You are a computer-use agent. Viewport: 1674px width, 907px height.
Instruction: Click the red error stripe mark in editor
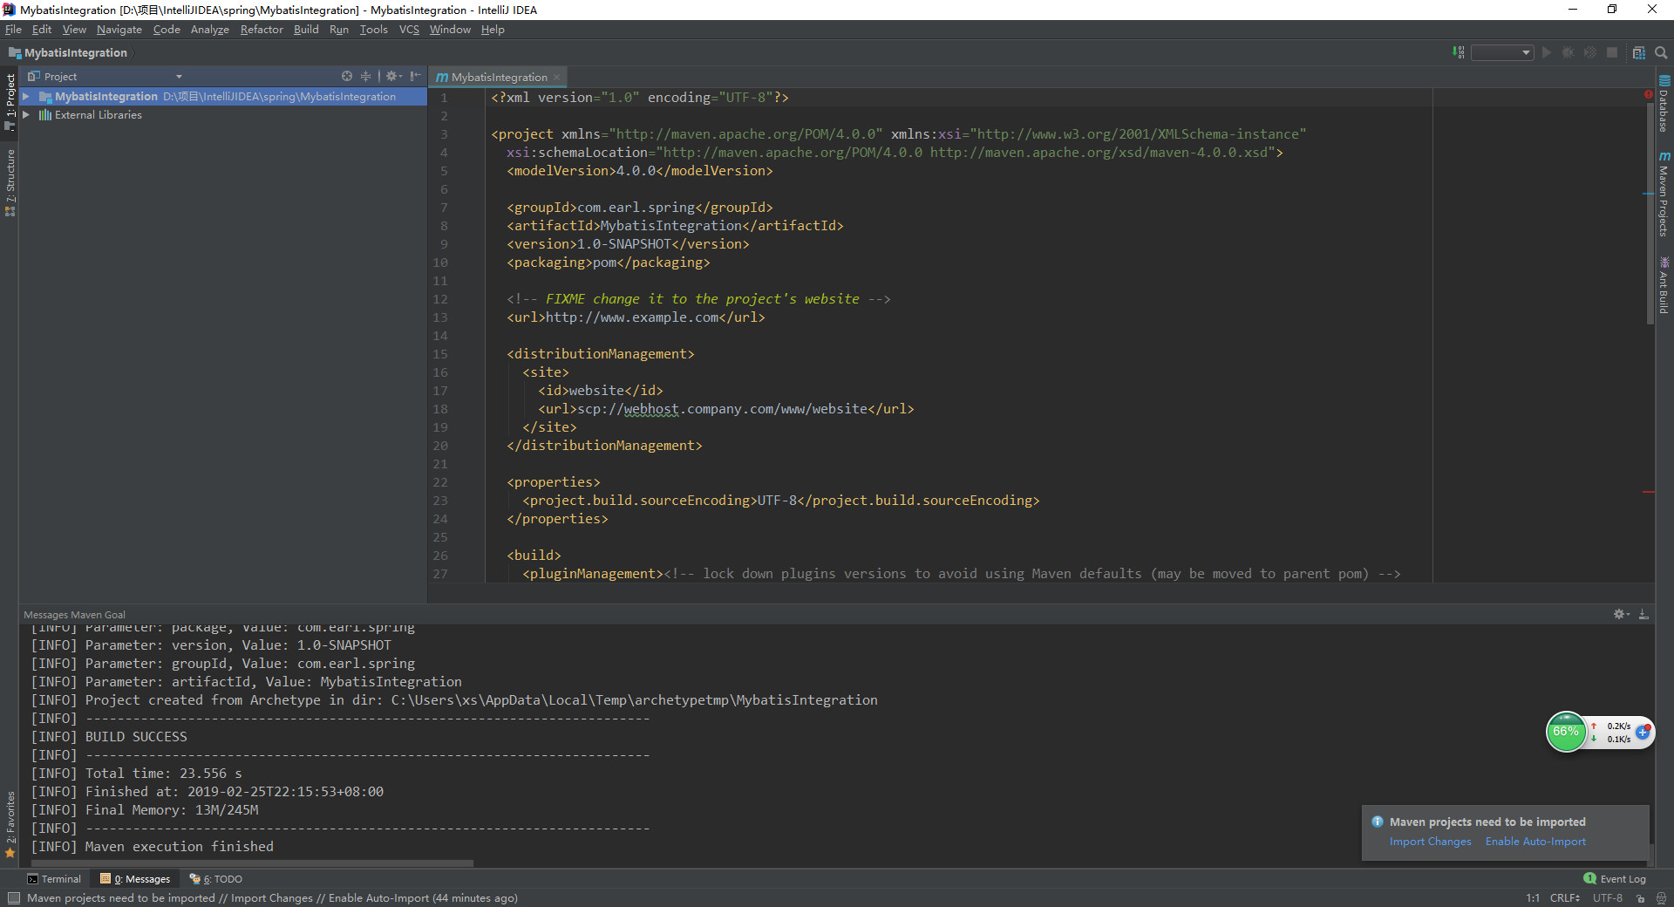tap(1649, 492)
